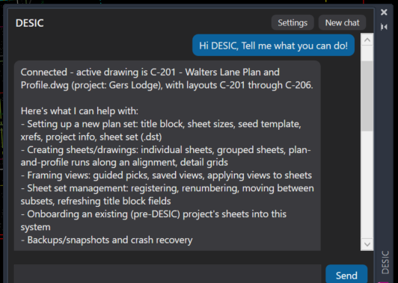Click the scroll up arrow in the chat
This screenshot has width=398, height=283.
click(x=367, y=40)
